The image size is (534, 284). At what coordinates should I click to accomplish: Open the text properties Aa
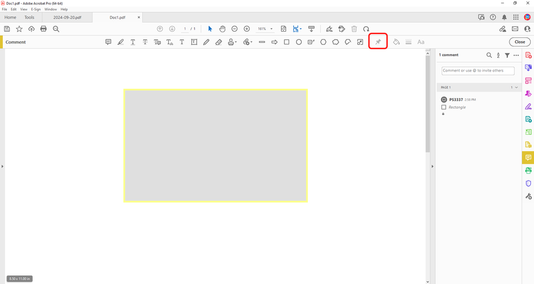click(421, 42)
